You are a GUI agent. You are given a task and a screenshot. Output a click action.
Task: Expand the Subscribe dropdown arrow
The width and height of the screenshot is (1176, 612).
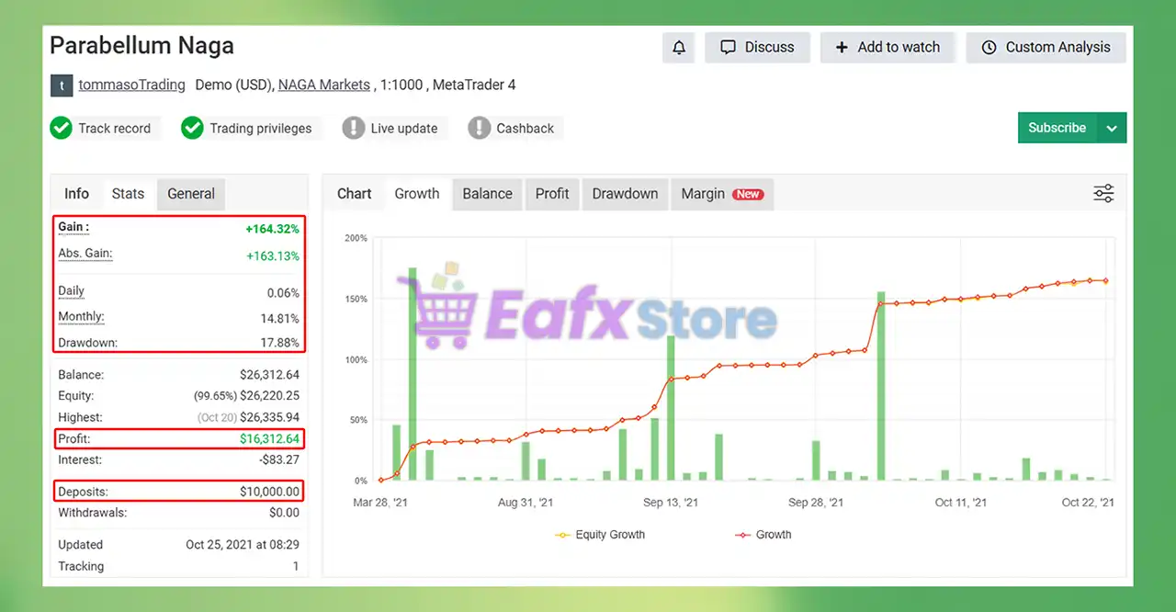pyautogui.click(x=1112, y=128)
